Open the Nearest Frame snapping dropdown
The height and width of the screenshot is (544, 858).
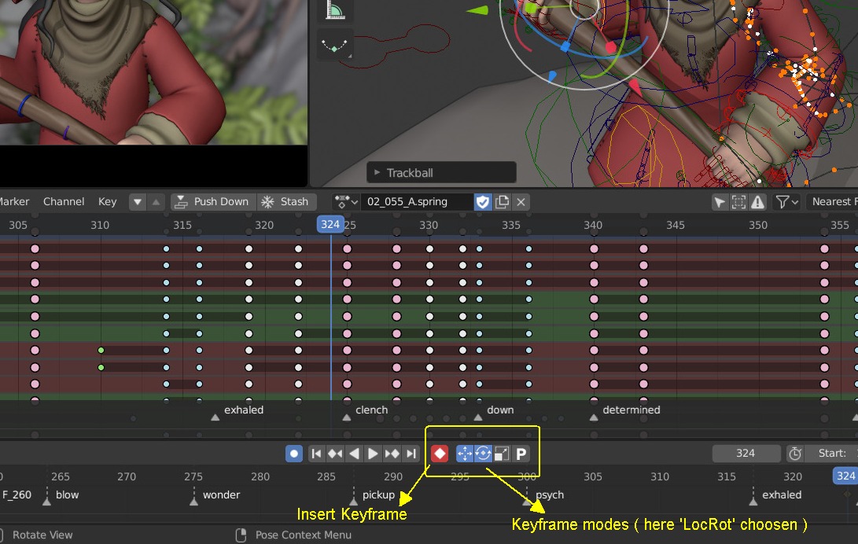tap(832, 202)
